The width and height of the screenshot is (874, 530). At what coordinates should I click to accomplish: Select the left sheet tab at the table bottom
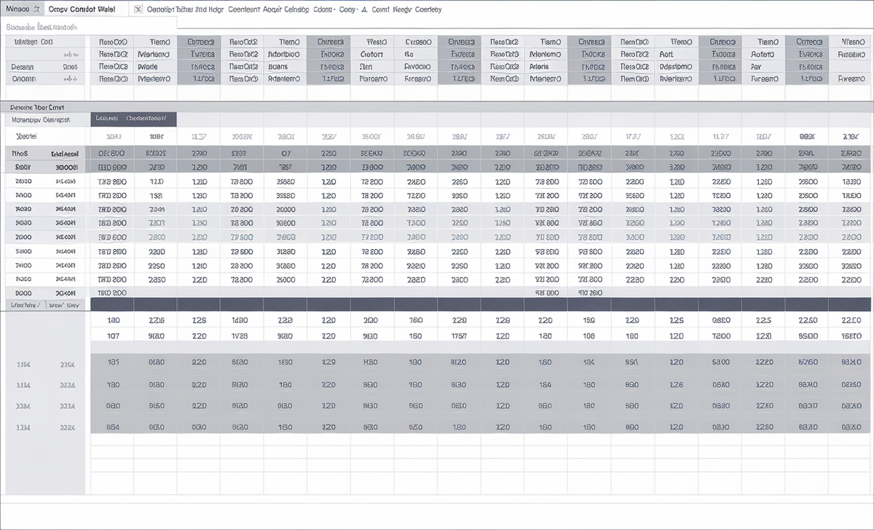pos(24,306)
